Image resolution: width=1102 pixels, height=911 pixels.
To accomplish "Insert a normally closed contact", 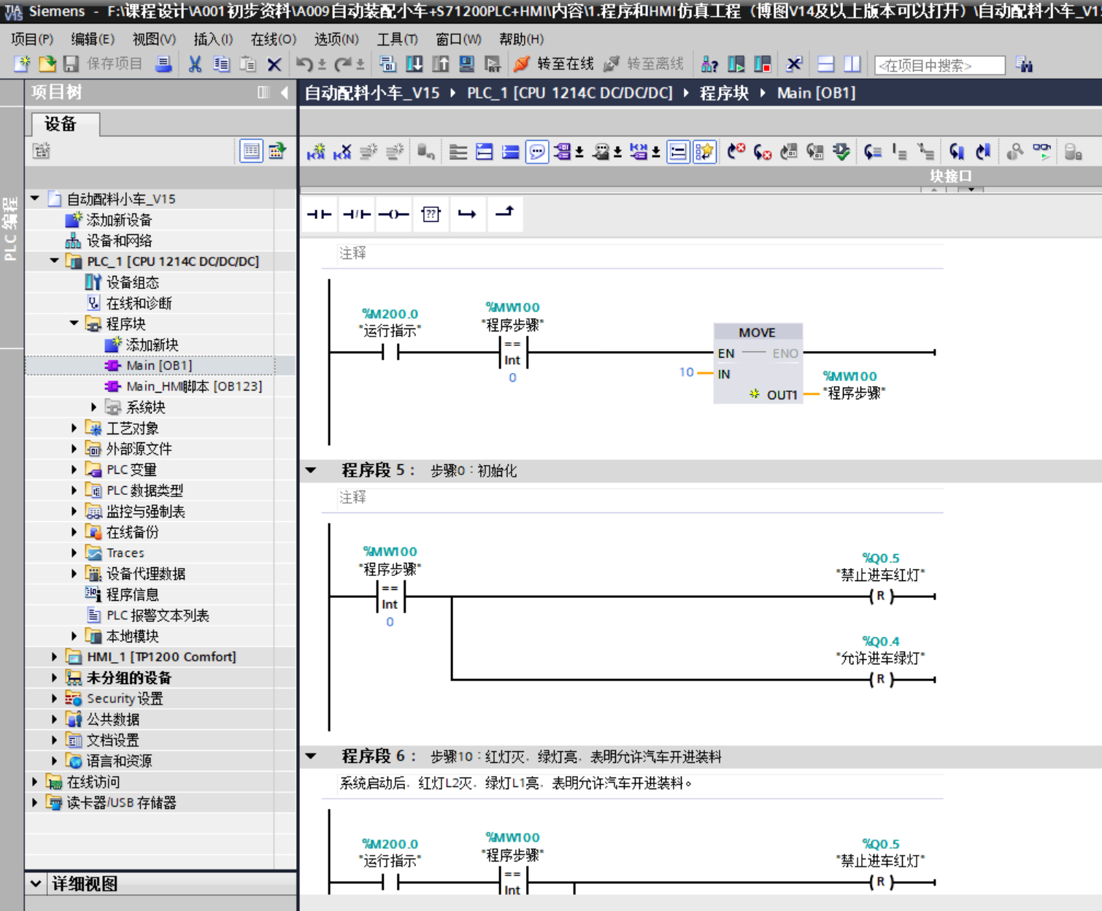I will point(356,214).
